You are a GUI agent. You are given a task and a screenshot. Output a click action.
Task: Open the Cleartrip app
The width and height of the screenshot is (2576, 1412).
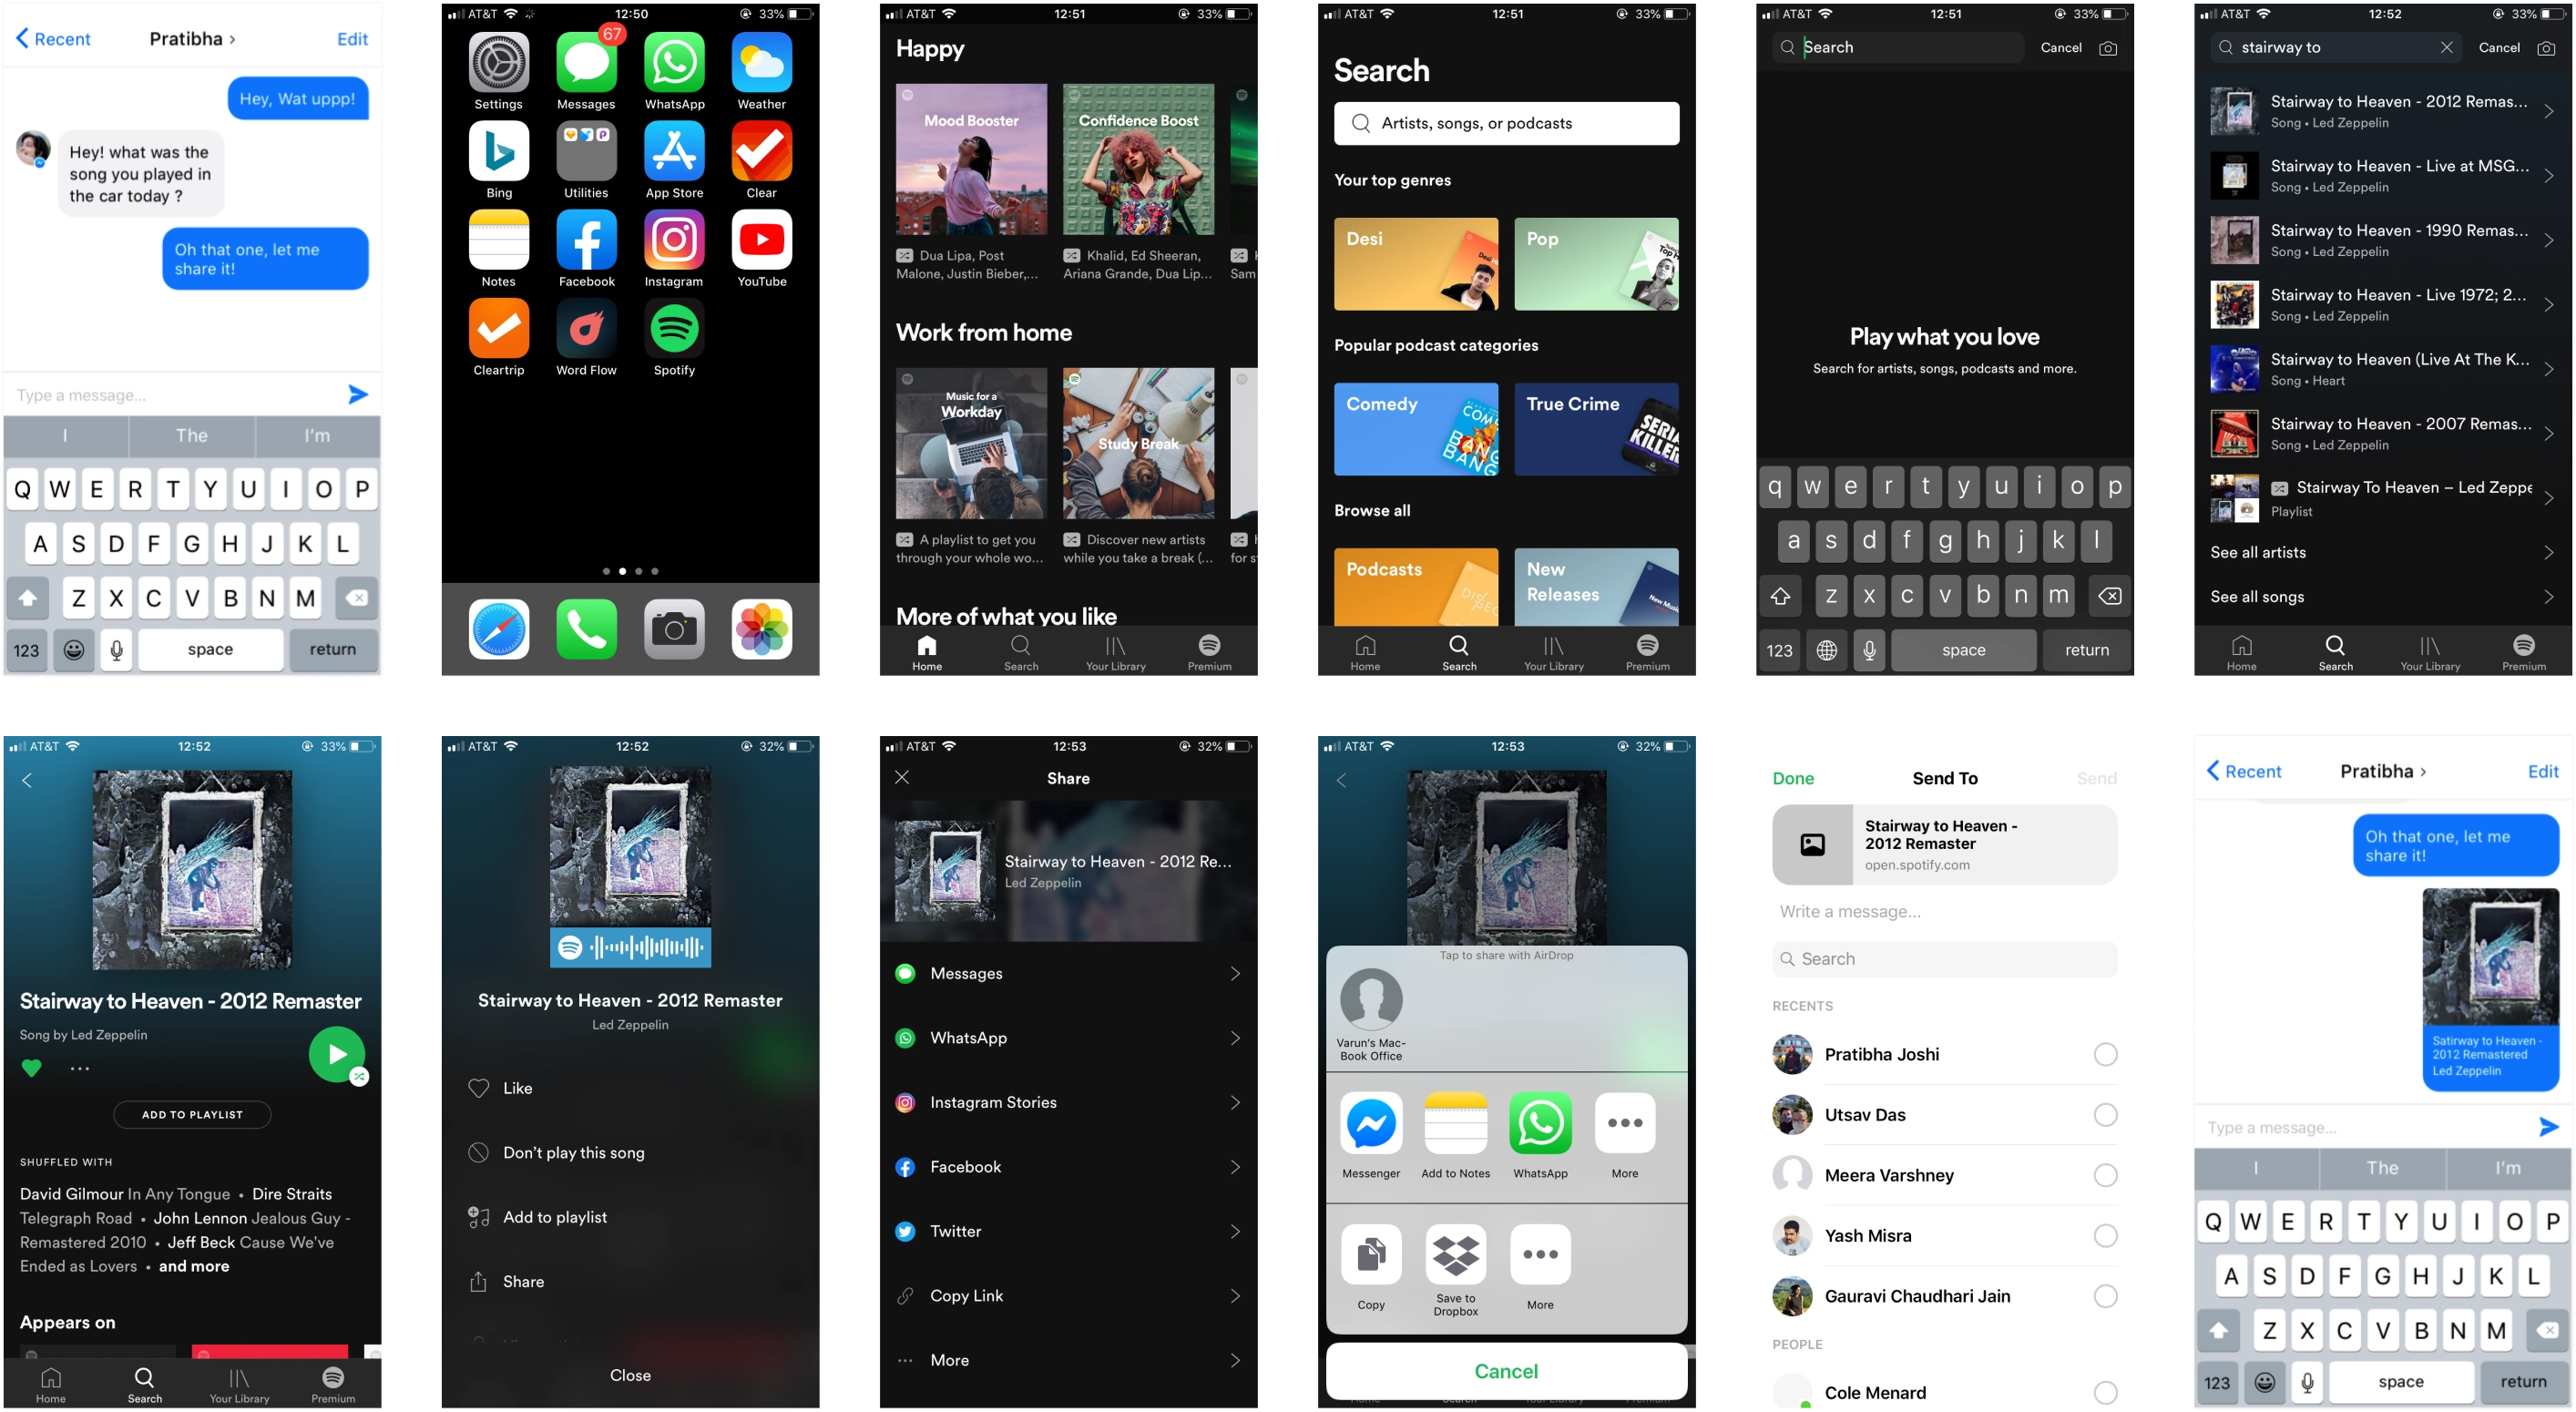[498, 329]
